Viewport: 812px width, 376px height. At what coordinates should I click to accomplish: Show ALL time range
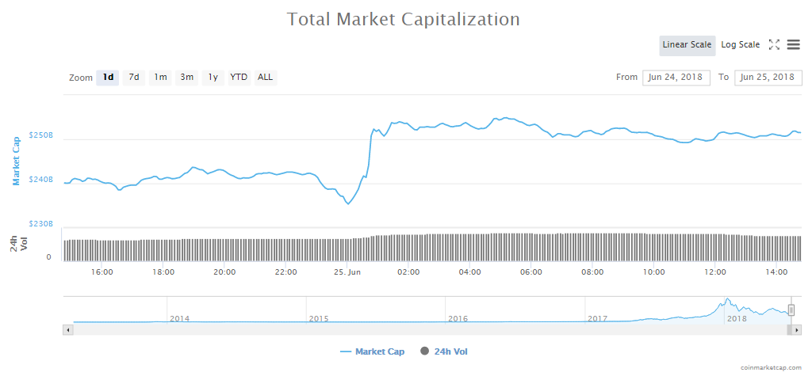tap(265, 78)
